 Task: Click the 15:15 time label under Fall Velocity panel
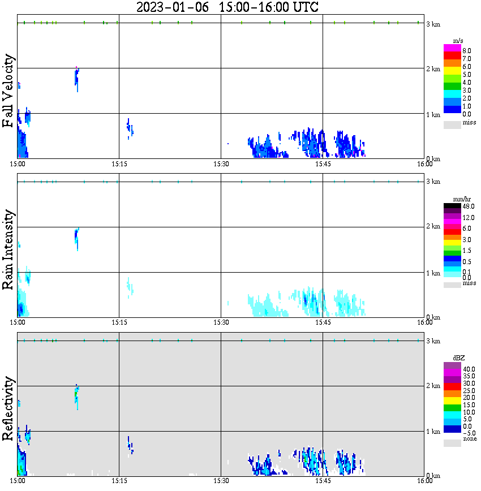pyautogui.click(x=119, y=164)
